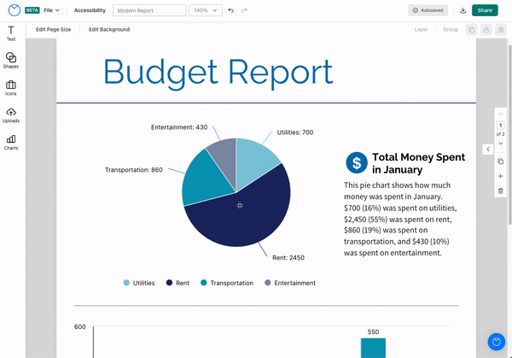Open the Accessibility menu
The width and height of the screenshot is (512, 358).
[x=90, y=10]
